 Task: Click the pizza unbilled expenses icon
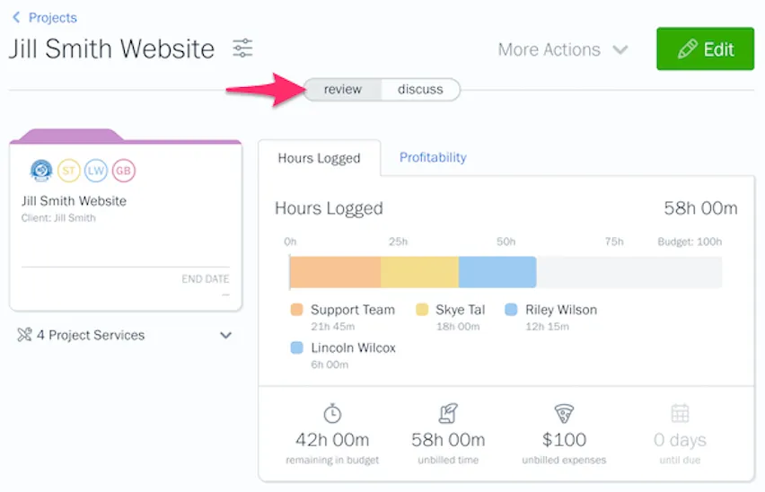(x=564, y=413)
